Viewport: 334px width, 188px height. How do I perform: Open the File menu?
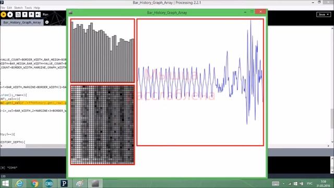[x=3, y=8]
